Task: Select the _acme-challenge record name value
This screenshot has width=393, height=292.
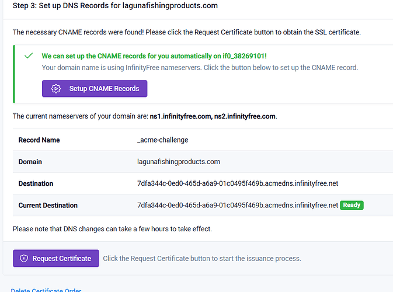Action: coord(163,140)
